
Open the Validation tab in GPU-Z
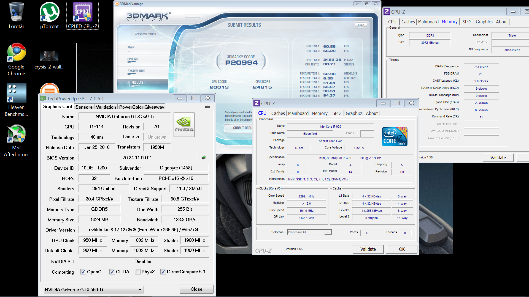[x=106, y=107]
